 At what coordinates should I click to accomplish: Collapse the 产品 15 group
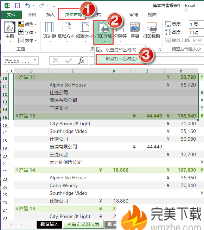17,208
